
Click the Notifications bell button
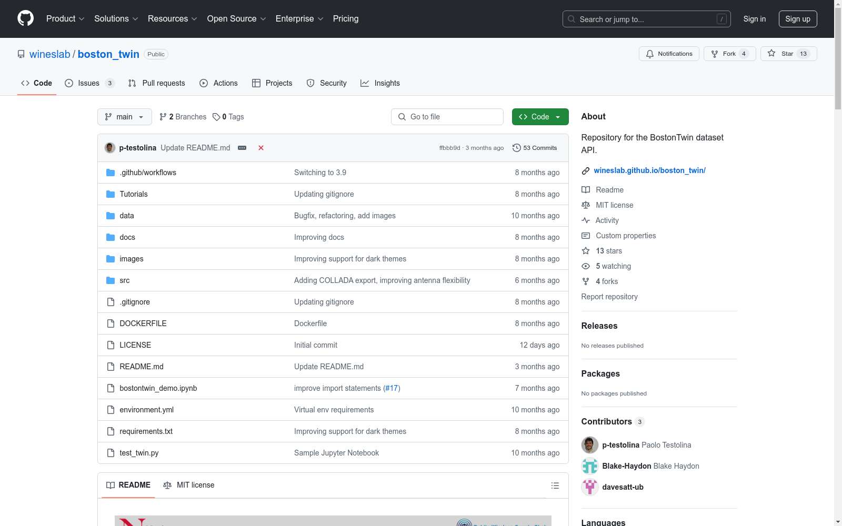669,54
